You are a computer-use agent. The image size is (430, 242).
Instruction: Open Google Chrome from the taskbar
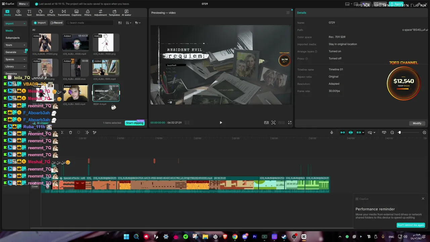235,237
